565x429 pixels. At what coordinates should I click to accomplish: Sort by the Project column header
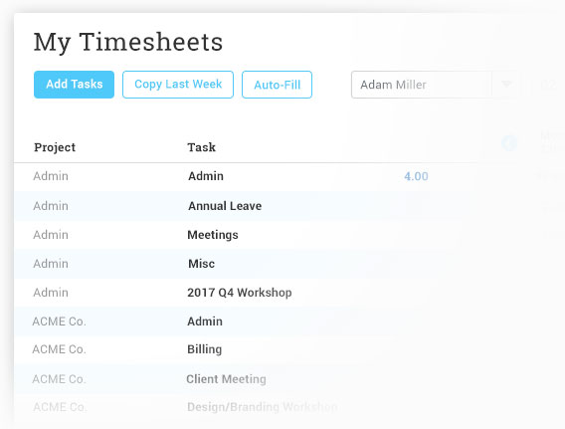55,147
